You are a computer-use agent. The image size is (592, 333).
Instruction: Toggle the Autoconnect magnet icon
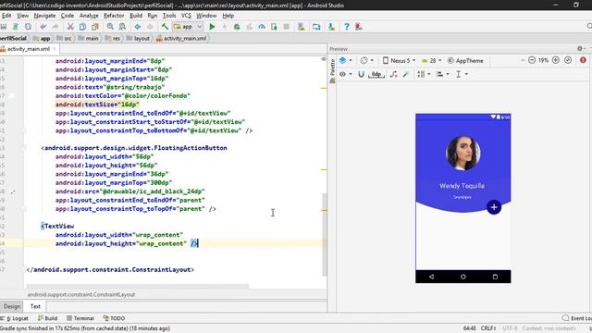pos(361,74)
